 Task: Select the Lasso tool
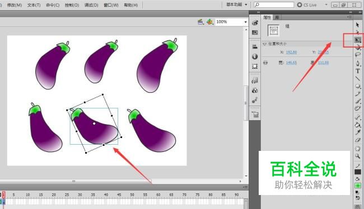358,55
